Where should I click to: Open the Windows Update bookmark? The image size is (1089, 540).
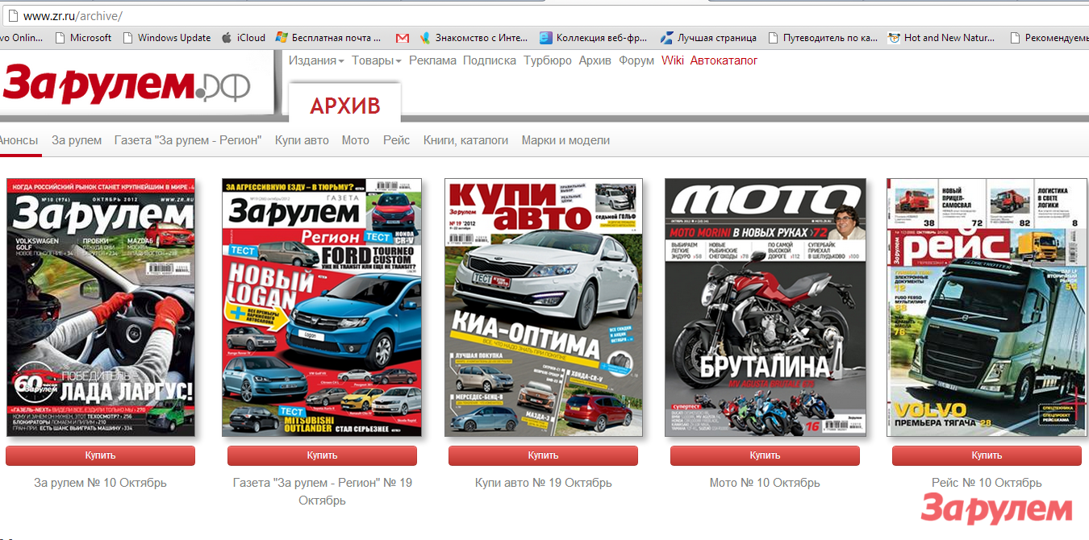coord(173,38)
